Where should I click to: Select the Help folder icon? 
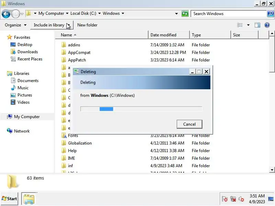(64, 151)
